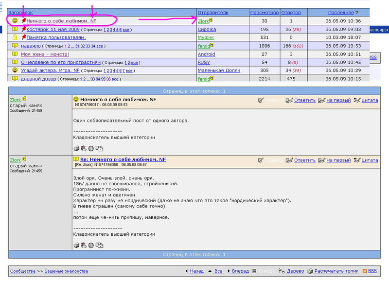This screenshot has height=281, width=389.
Task: Click the RSS feed icon in bottom bar
Action: coord(364,271)
